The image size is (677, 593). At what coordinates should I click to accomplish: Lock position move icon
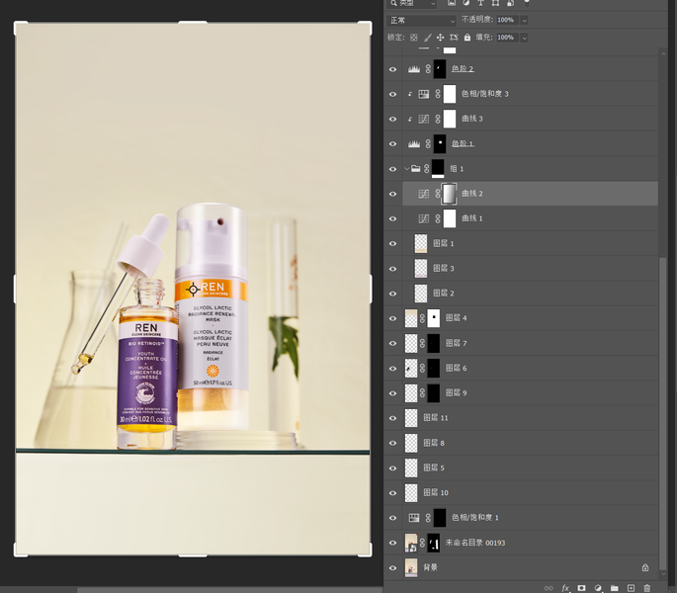click(440, 38)
